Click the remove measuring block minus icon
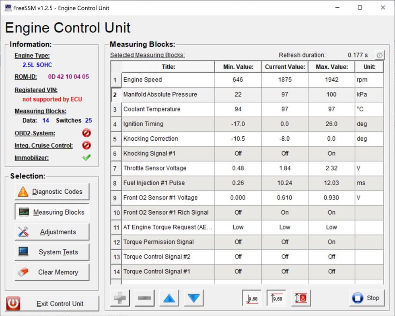Viewport: 395px width, 316px height. tap(144, 298)
